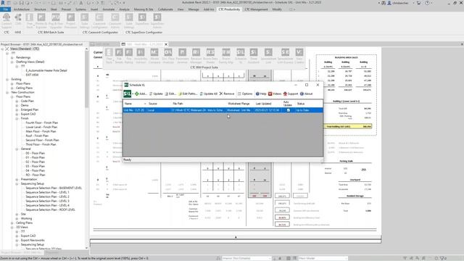Screen dimensions: 464x261
Task: Collapse the Views (Standard - CTC) root node
Action: click(x=3, y=49)
